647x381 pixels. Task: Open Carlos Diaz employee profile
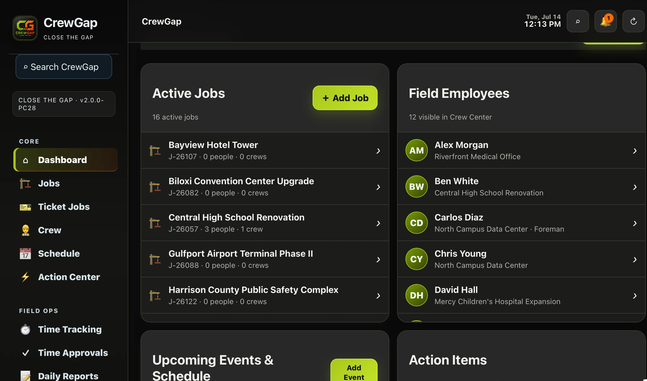tap(522, 223)
